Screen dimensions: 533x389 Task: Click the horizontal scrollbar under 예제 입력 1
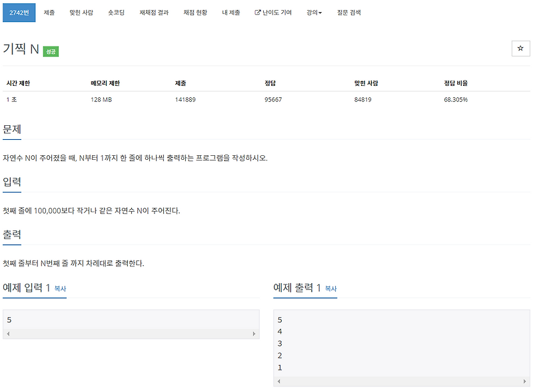click(x=130, y=331)
